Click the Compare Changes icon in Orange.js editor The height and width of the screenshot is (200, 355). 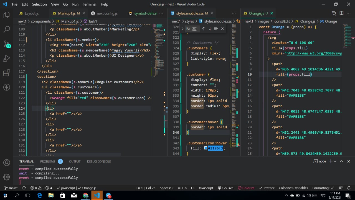pyautogui.click(x=334, y=13)
